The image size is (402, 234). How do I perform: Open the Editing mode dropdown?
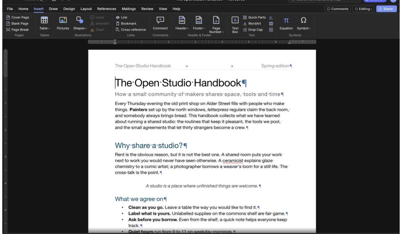[x=363, y=9]
